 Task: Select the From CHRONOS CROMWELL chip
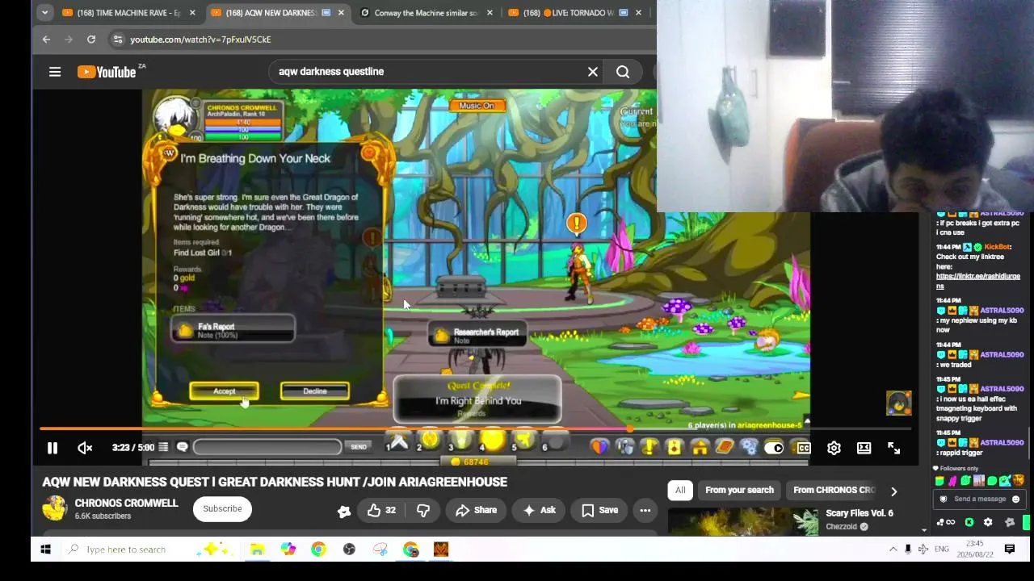pos(834,490)
